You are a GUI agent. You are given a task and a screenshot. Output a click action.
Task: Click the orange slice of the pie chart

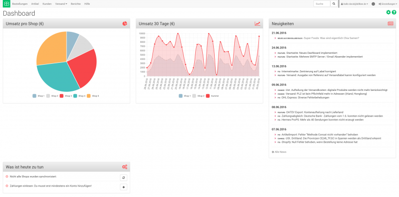point(52,49)
